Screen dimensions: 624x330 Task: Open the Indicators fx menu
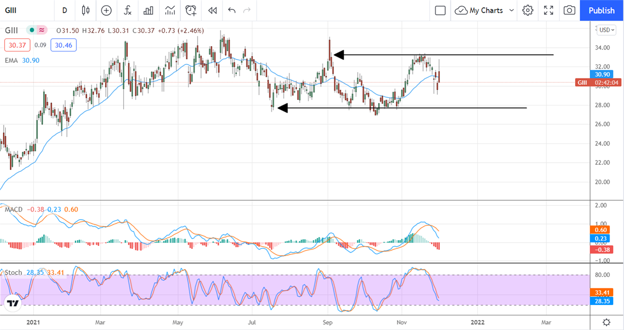(x=127, y=10)
